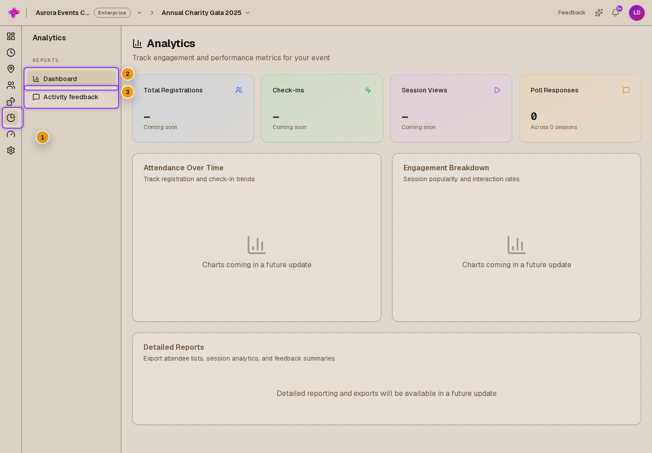
Task: Open the LD user avatar menu
Action: pyautogui.click(x=637, y=13)
